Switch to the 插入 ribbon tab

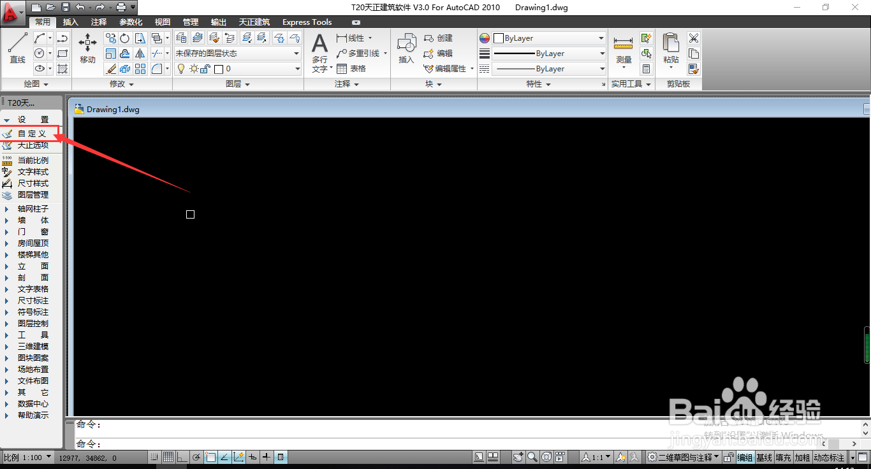pos(71,22)
